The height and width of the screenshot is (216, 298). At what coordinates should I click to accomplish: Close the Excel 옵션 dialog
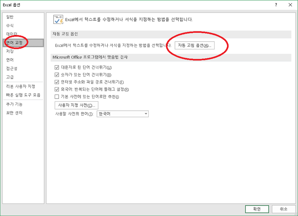click(x=290, y=5)
